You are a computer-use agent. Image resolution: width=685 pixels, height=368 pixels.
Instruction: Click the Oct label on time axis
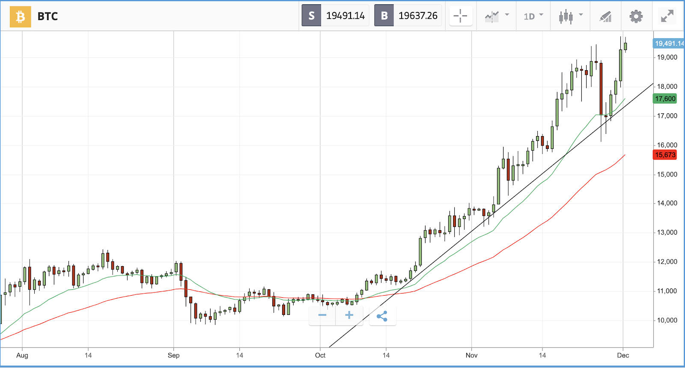(320, 355)
